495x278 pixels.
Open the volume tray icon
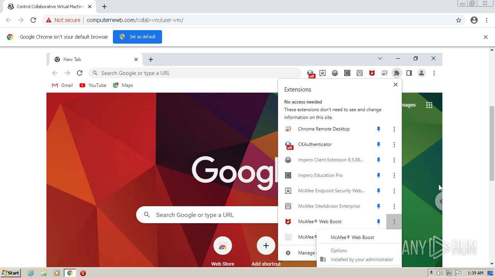[440, 273]
